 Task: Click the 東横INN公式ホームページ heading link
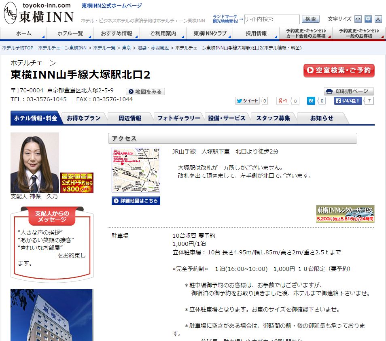112,5
